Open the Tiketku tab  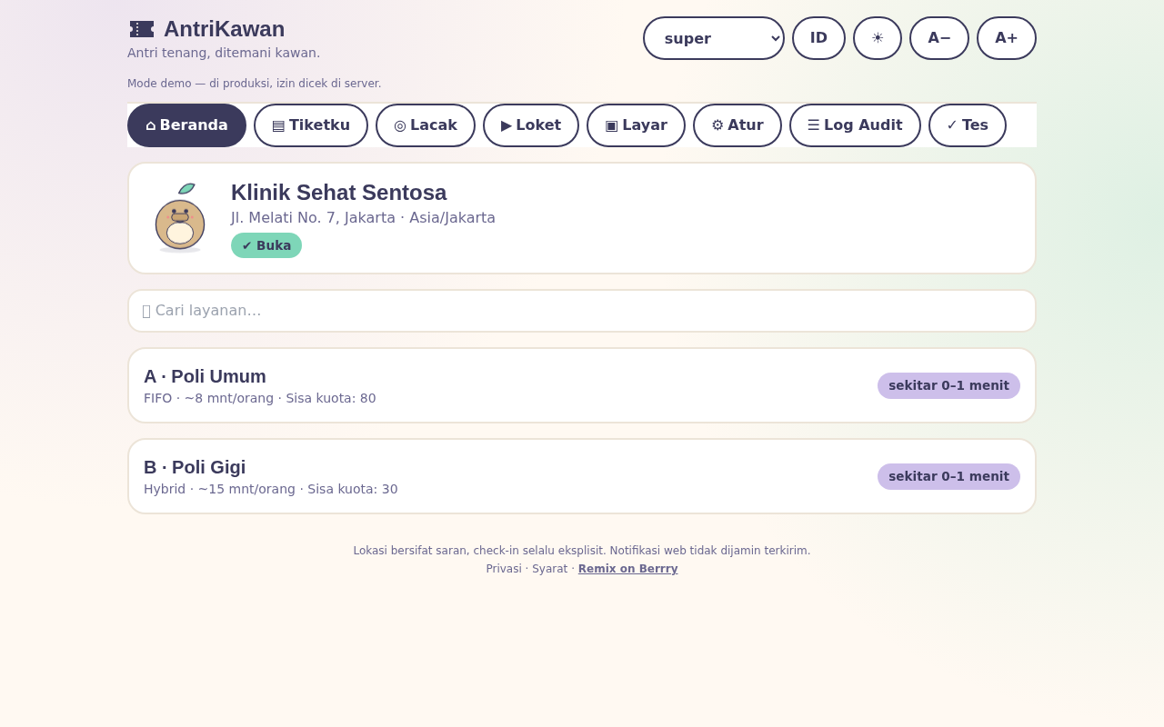point(311,125)
